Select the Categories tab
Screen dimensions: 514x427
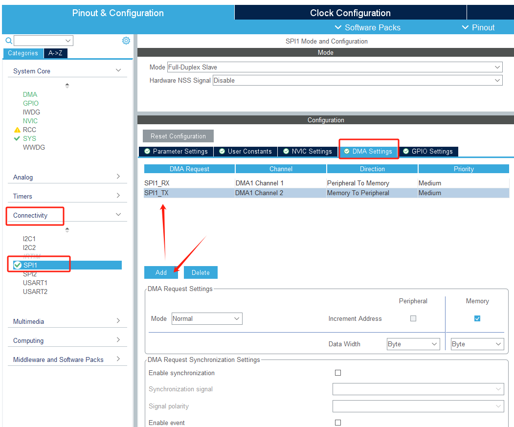point(23,53)
